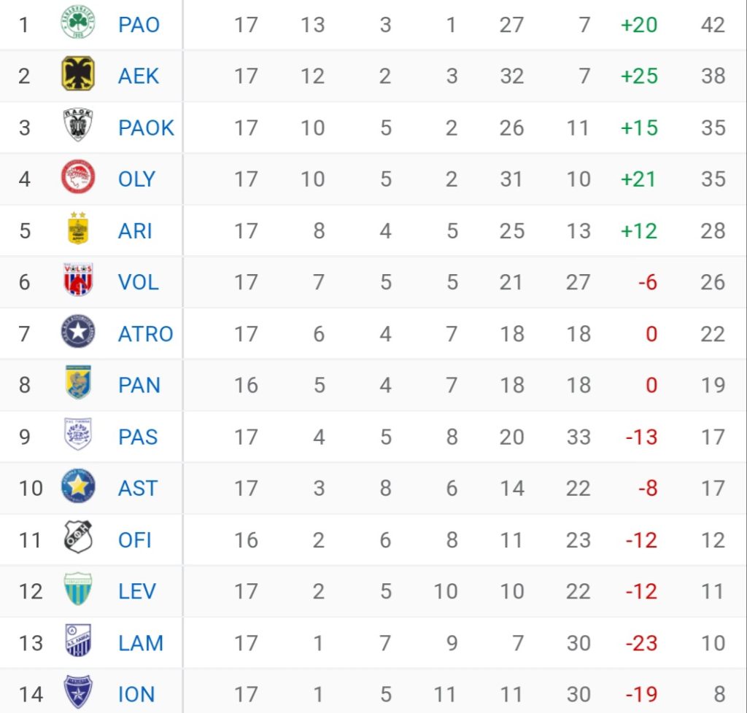Click the Volos red and blue crest
The image size is (747, 713).
pyautogui.click(x=77, y=279)
